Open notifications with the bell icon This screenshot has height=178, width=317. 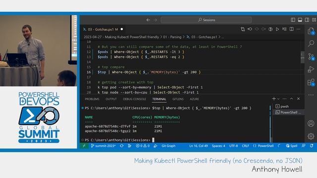pos(312,146)
